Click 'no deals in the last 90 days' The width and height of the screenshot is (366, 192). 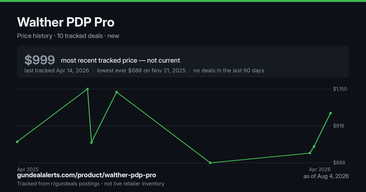[x=229, y=70]
